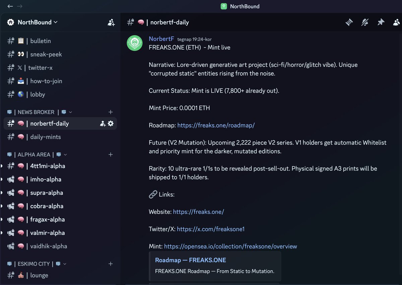Open the daily-mints channel
Viewport: 402px width, 285px height.
point(60,137)
